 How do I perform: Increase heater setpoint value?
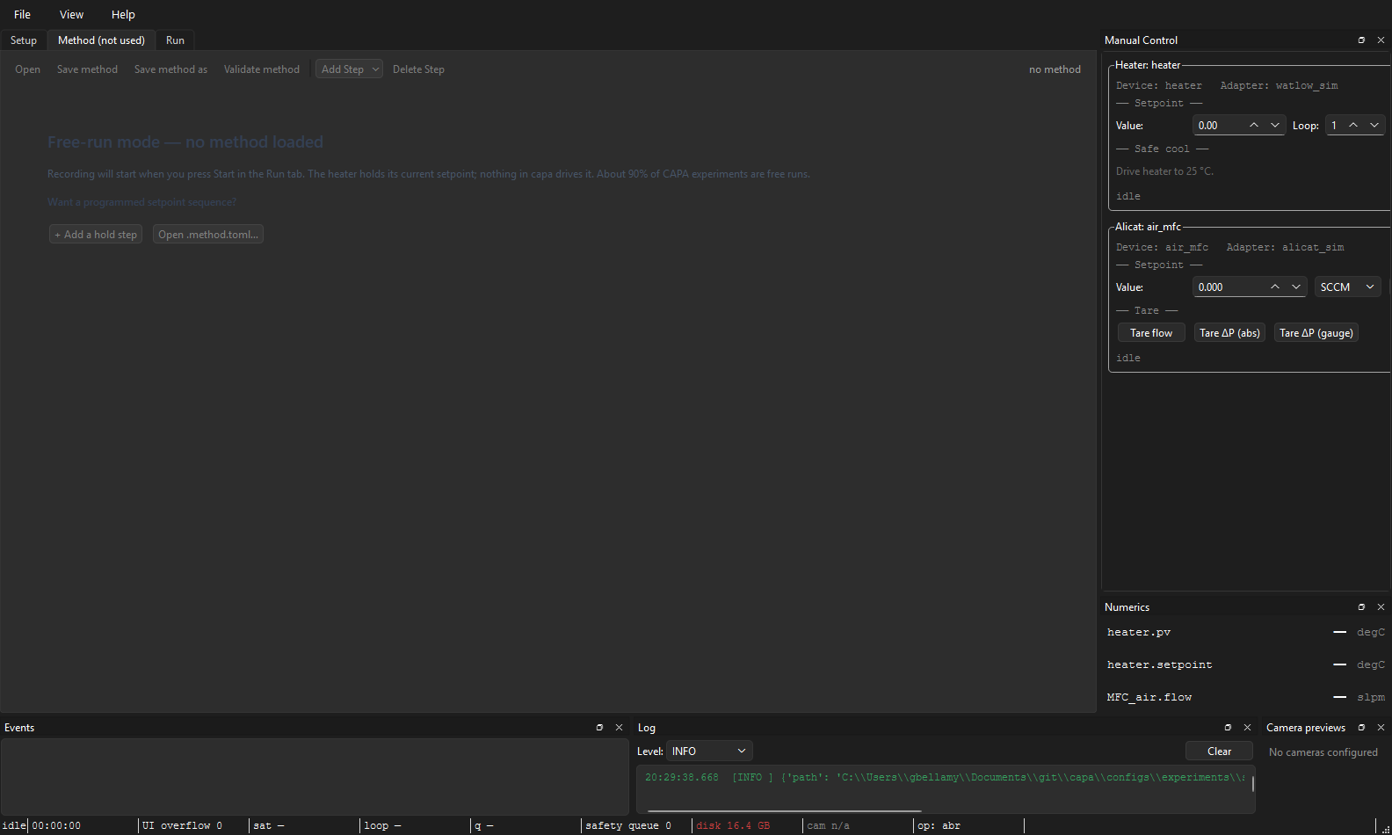click(1254, 126)
